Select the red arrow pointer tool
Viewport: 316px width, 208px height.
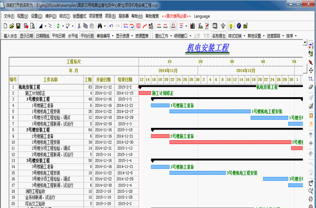(311, 62)
